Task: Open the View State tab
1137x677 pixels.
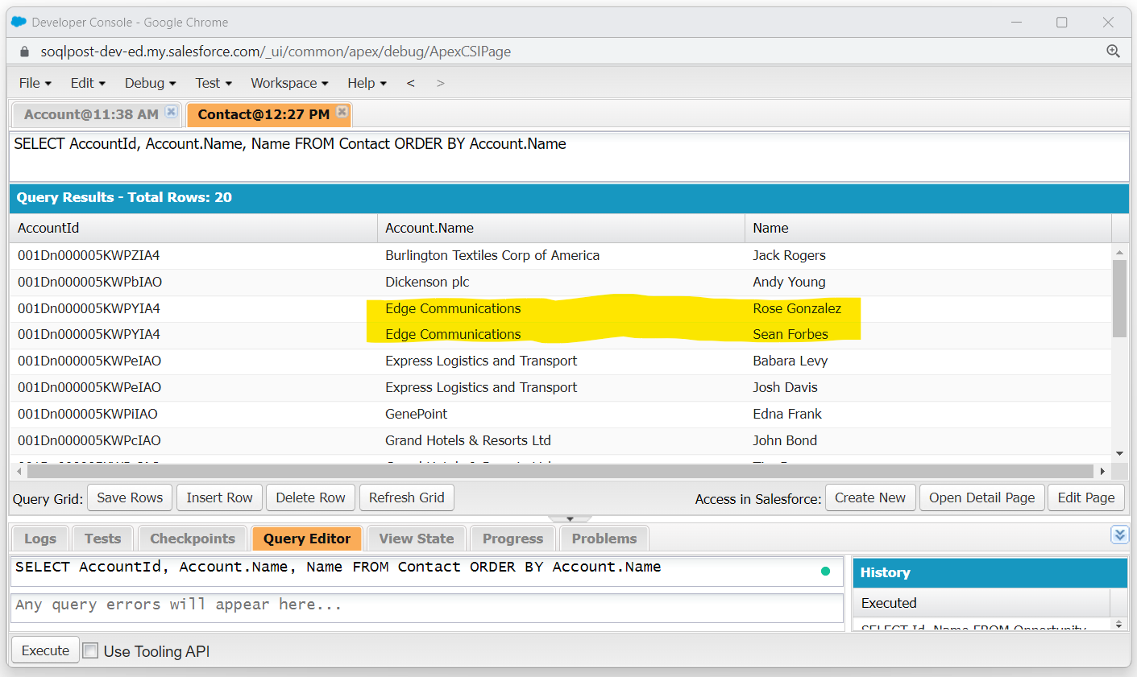Action: [417, 539]
